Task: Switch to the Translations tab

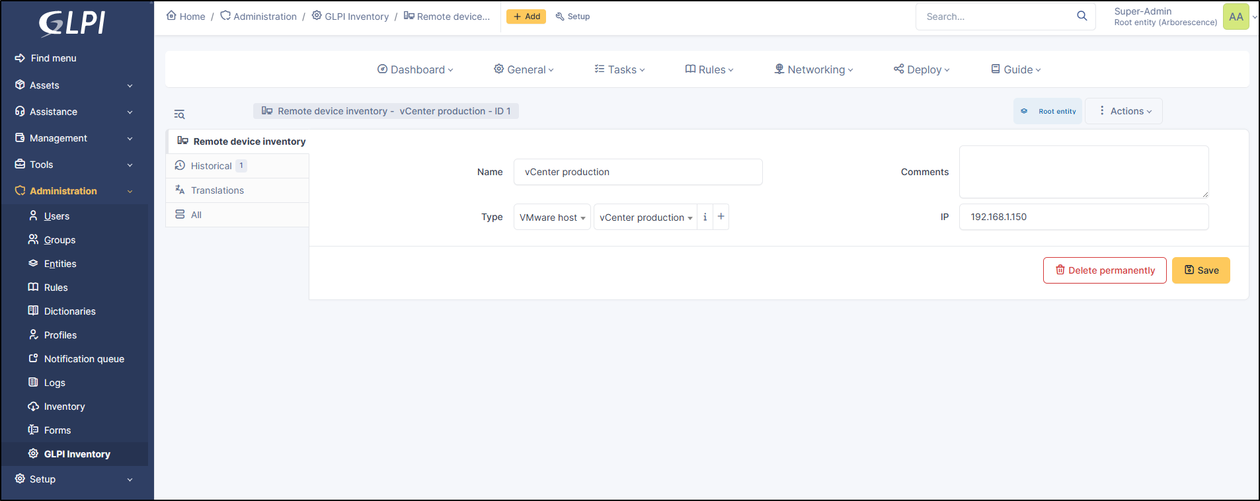Action: [217, 190]
